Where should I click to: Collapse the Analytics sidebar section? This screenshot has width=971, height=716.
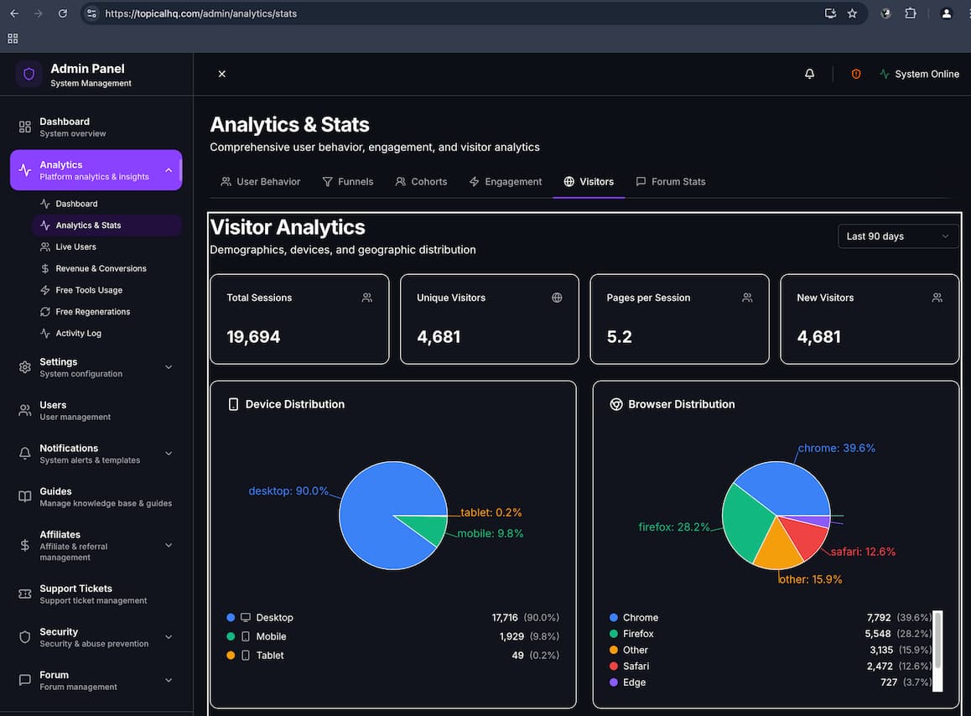point(169,169)
